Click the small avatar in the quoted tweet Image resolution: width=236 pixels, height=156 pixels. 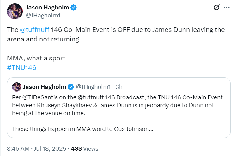pyautogui.click(x=16, y=87)
